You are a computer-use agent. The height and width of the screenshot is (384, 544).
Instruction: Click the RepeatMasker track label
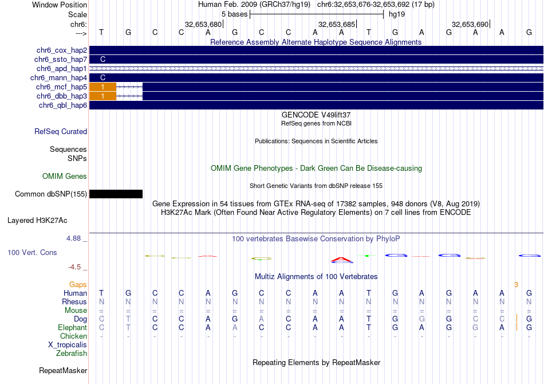(x=63, y=370)
